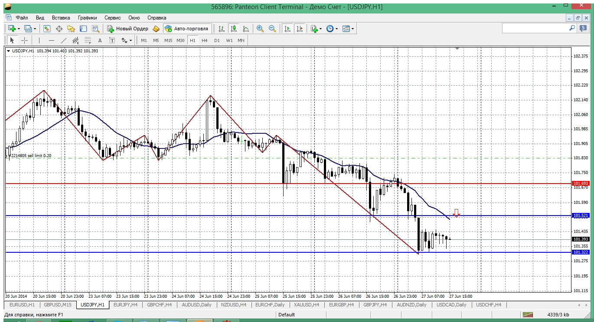Insert a text label with the A tool

tap(100, 40)
